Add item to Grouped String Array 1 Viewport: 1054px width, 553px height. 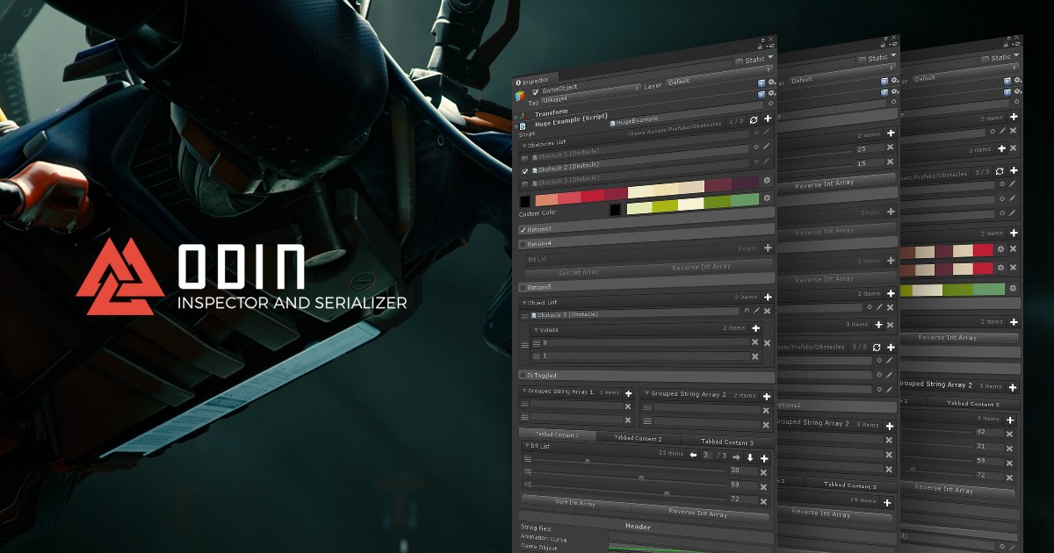pos(628,393)
